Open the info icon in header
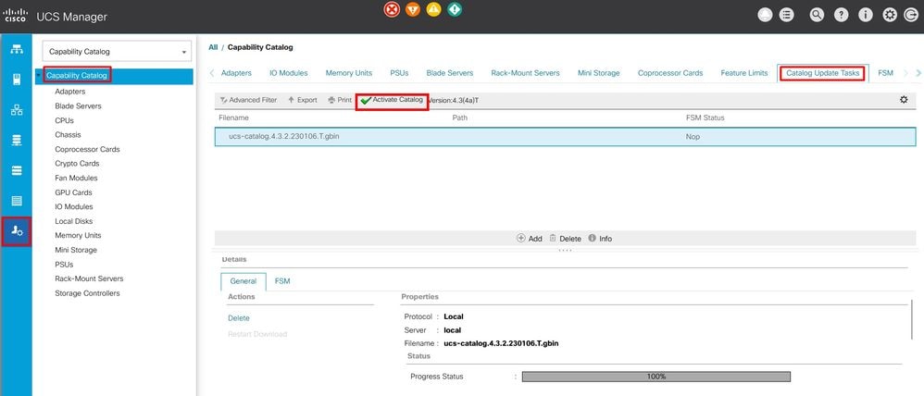The image size is (924, 396). (865, 16)
